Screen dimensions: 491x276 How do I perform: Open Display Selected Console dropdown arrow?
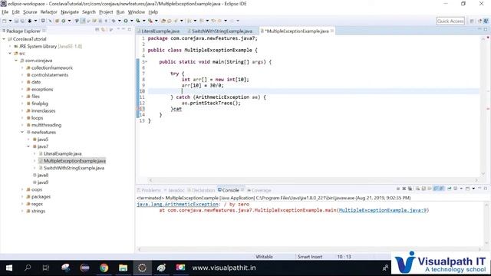(x=461, y=189)
